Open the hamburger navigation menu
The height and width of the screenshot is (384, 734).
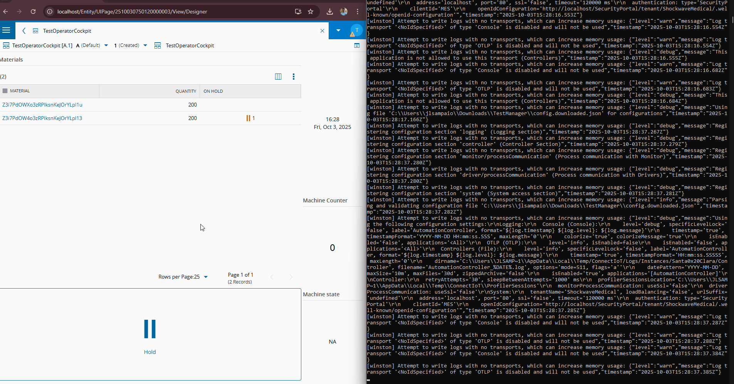[6, 30]
